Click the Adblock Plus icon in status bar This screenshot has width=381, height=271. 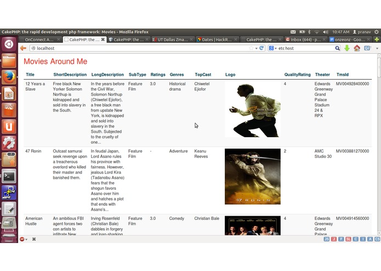coord(22,239)
